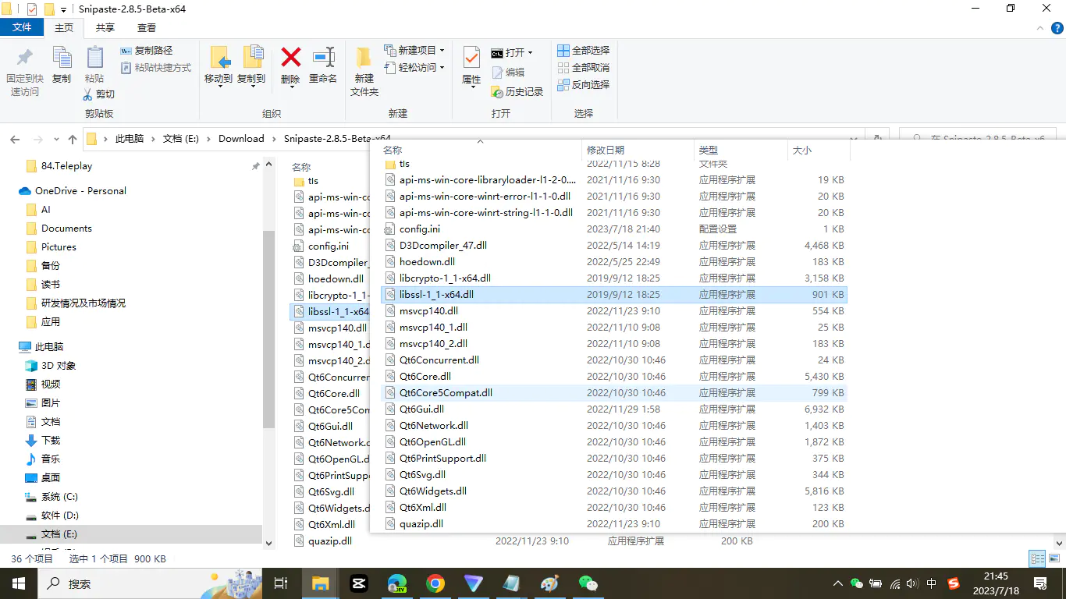Click 剪切 (Cut) scissors in the ribbon
Image resolution: width=1066 pixels, height=599 pixels.
point(99,94)
